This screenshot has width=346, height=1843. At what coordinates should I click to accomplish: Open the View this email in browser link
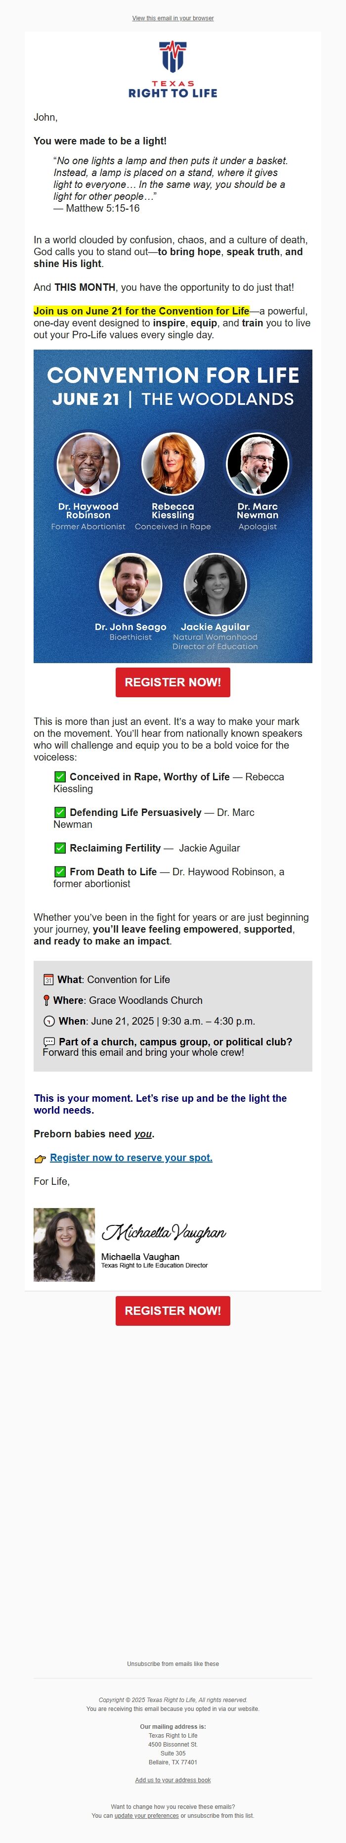click(173, 18)
